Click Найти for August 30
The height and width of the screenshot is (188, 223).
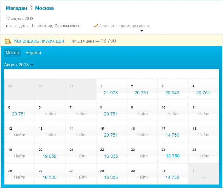[x=142, y=177]
